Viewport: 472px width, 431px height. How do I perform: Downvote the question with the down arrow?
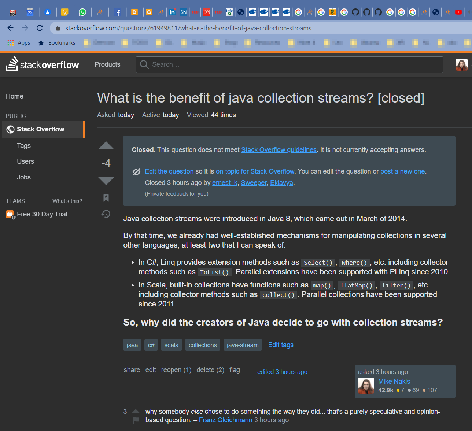point(106,181)
